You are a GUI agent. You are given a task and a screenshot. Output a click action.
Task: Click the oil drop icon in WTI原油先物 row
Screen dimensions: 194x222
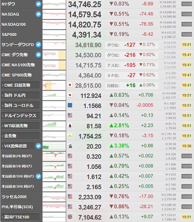pos(70,126)
